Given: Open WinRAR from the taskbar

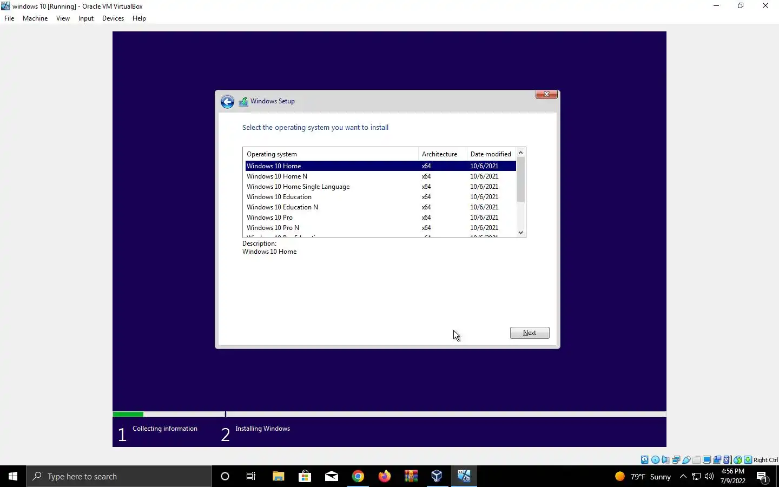Looking at the screenshot, I should click(x=411, y=476).
